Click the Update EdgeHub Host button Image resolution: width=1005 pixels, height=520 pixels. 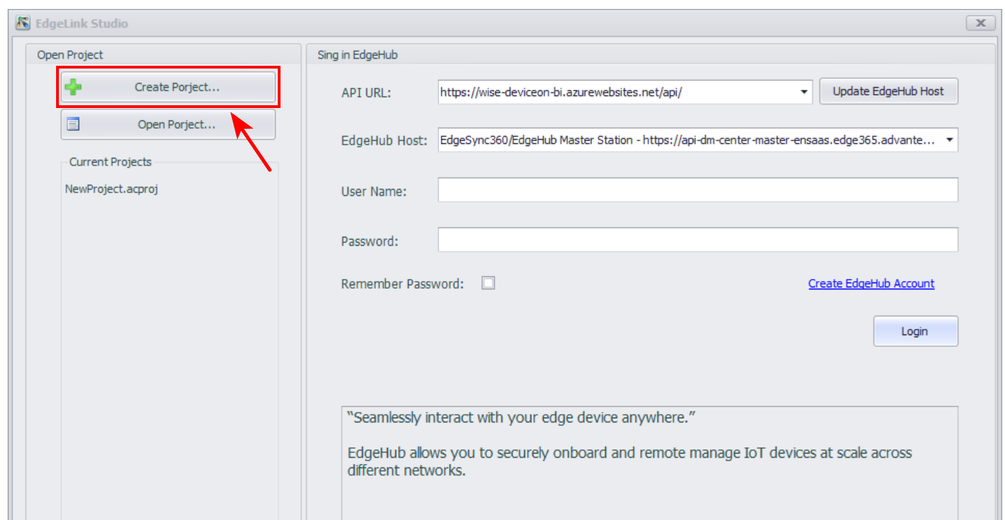click(889, 91)
